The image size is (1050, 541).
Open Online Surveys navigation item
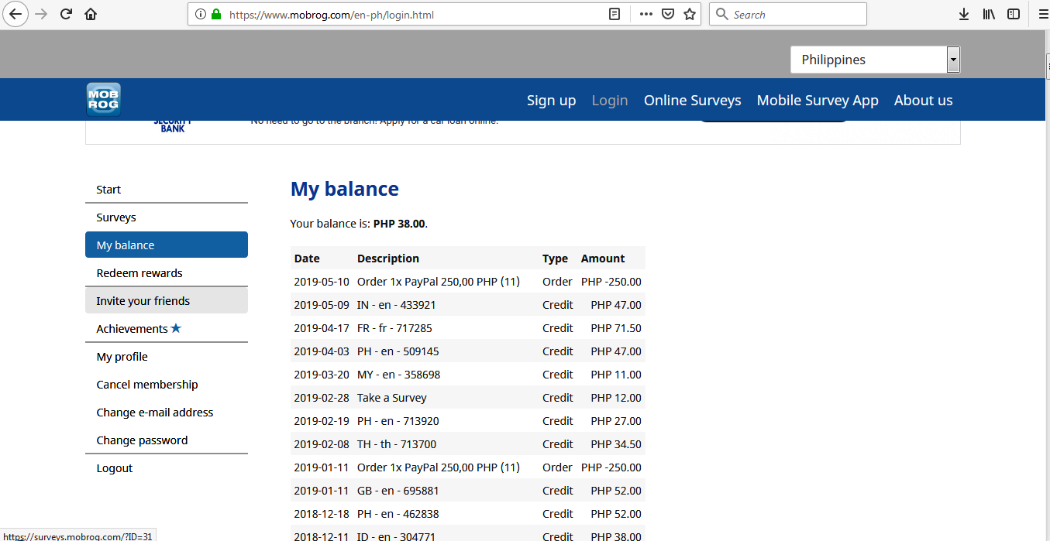693,100
